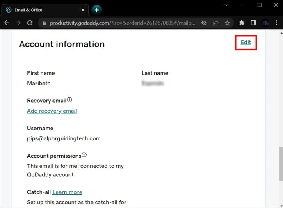Screen dimensions: 283x208
Task: Open the Chrome three-dot menu
Action: pyautogui.click(x=276, y=23)
